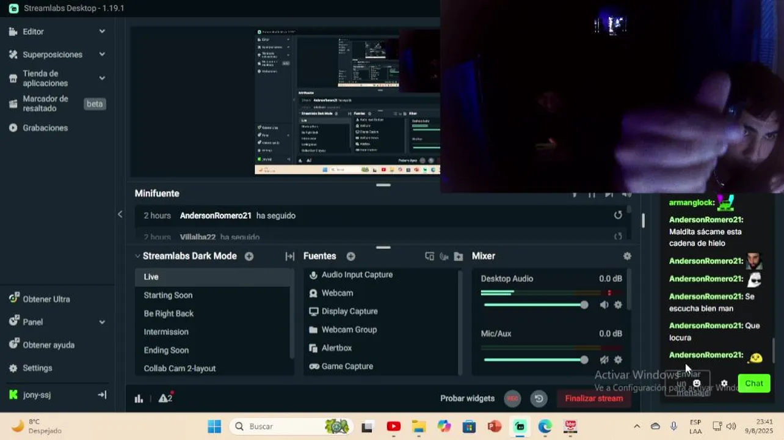
Task: Expand the Superposiciones chevron
Action: click(x=102, y=54)
